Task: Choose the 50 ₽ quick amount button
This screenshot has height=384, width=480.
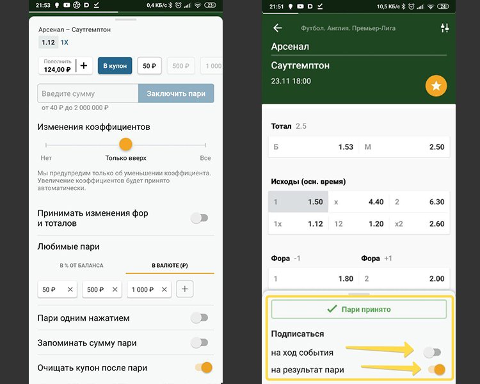Action: point(149,66)
